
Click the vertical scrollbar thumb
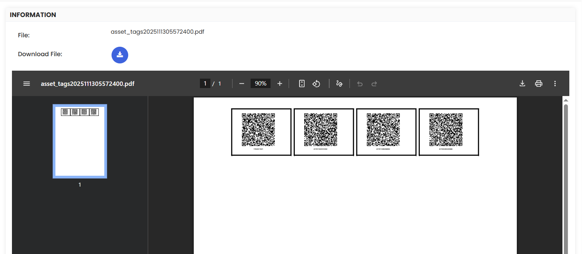pyautogui.click(x=566, y=179)
